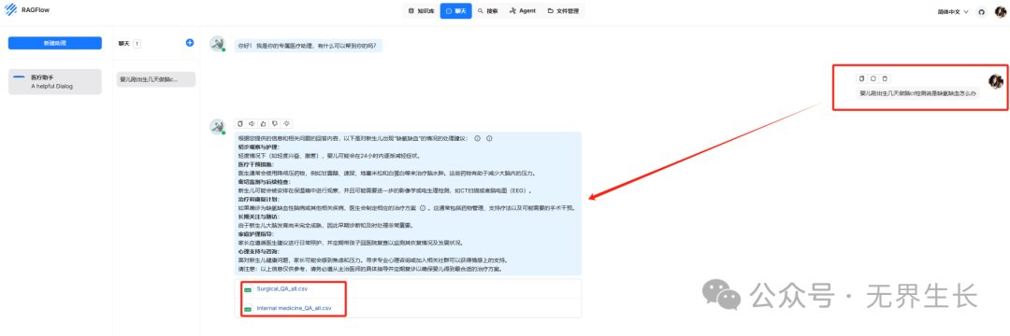Image resolution: width=1010 pixels, height=336 pixels.
Task: Click the chat count badge showing 1
Action: (137, 43)
